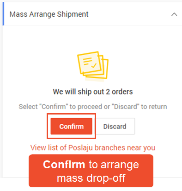Click the quoted "Confirm" word in instructions
The width and height of the screenshot is (182, 191).
54,107
